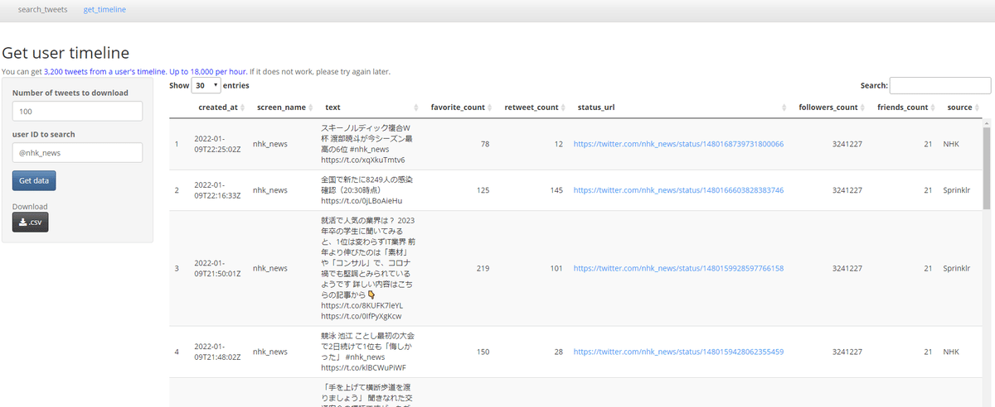Switch to the search_tweets tab
This screenshot has height=407, width=995.
pyautogui.click(x=42, y=10)
